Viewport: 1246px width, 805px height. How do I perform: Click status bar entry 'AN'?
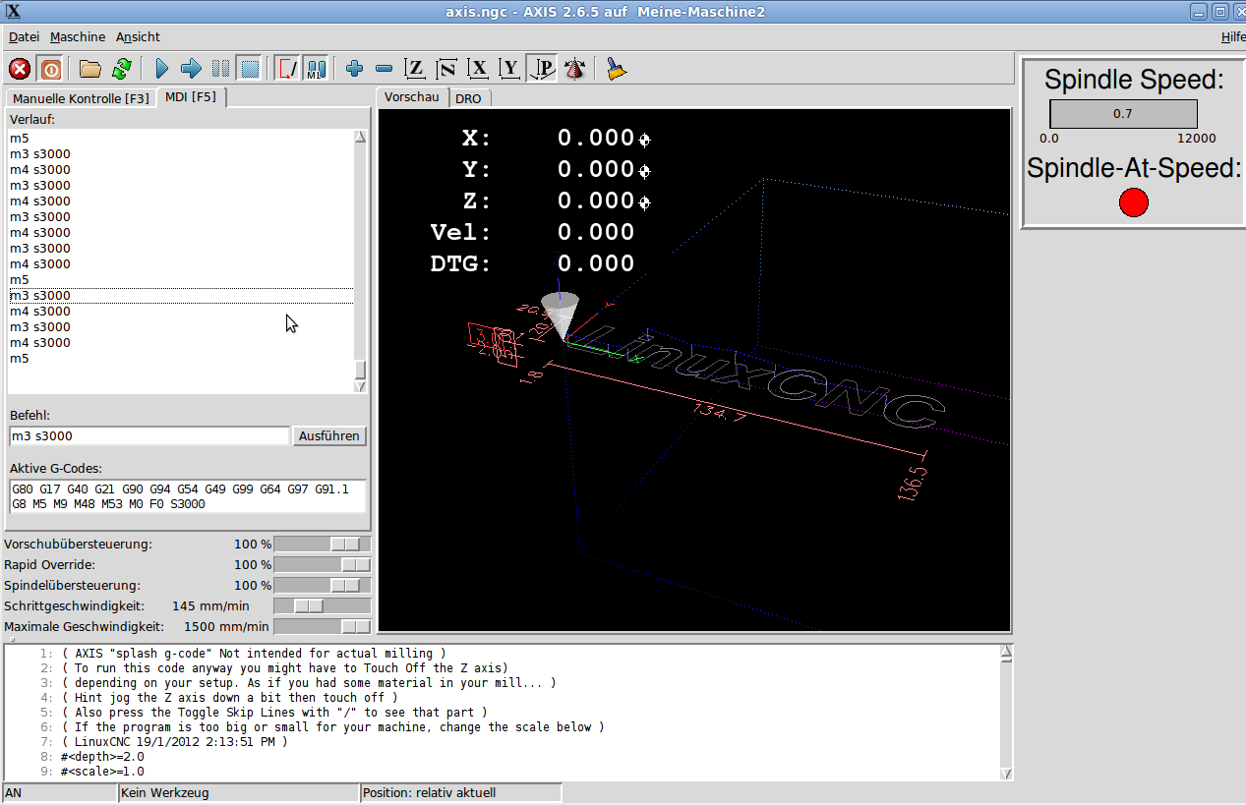tap(59, 792)
